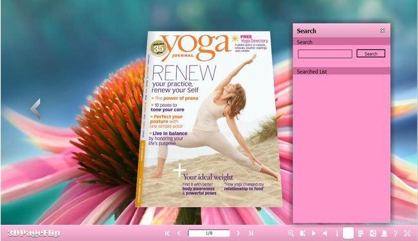The width and height of the screenshot is (418, 241).
Task: Show page thumbnails grid icon
Action: tap(361, 233)
